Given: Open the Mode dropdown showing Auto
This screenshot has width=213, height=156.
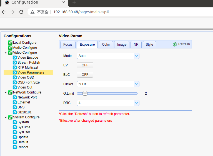Looking at the screenshot, I should click(108, 56).
